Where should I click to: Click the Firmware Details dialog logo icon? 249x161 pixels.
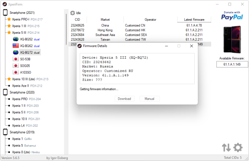(80, 46)
